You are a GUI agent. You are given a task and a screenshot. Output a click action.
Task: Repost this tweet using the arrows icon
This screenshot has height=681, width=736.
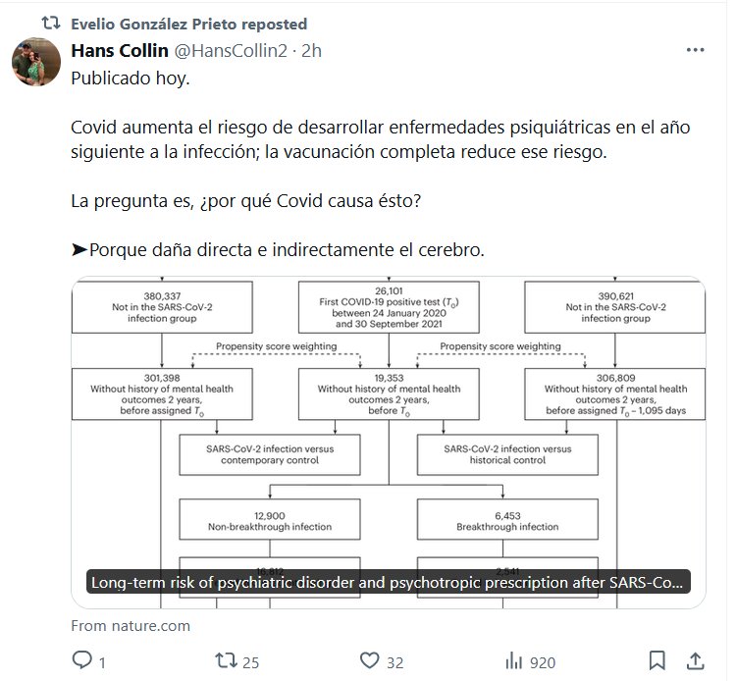pyautogui.click(x=226, y=661)
